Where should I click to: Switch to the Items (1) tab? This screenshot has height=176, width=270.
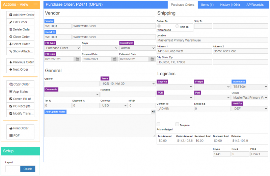click(x=207, y=5)
